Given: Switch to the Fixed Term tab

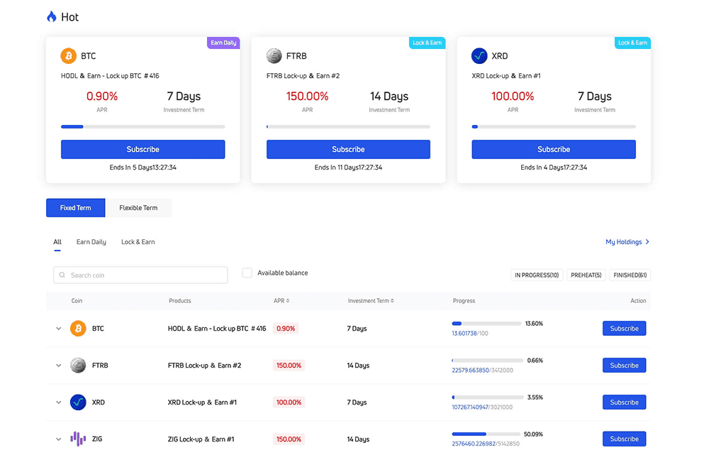Looking at the screenshot, I should click(76, 208).
